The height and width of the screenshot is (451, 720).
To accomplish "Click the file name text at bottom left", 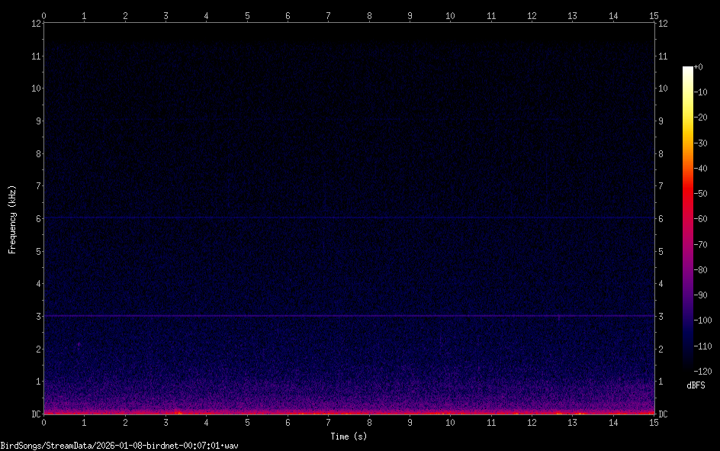I will 119,445.
